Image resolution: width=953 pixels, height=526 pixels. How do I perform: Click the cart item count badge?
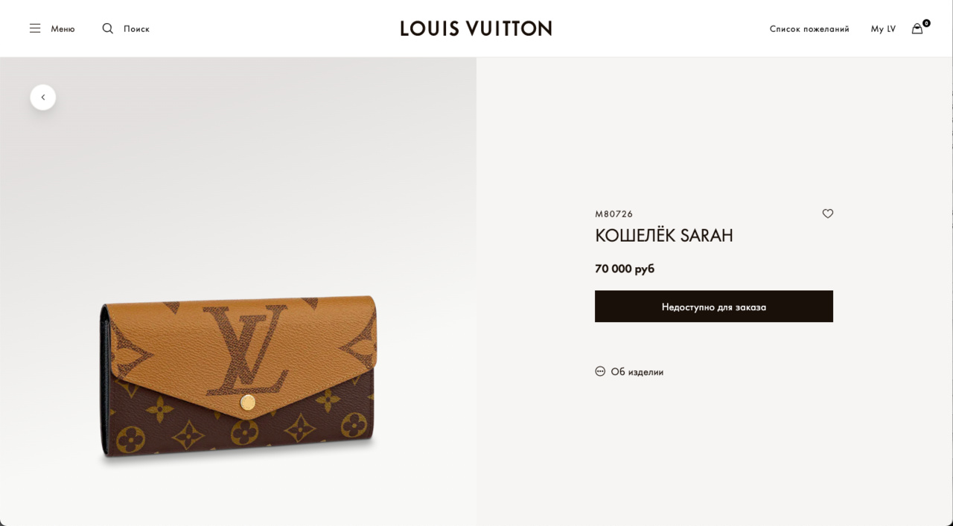point(926,23)
